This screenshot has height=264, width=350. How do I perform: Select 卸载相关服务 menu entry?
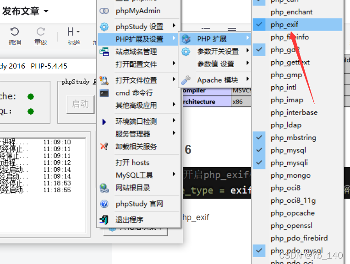[x=139, y=147]
